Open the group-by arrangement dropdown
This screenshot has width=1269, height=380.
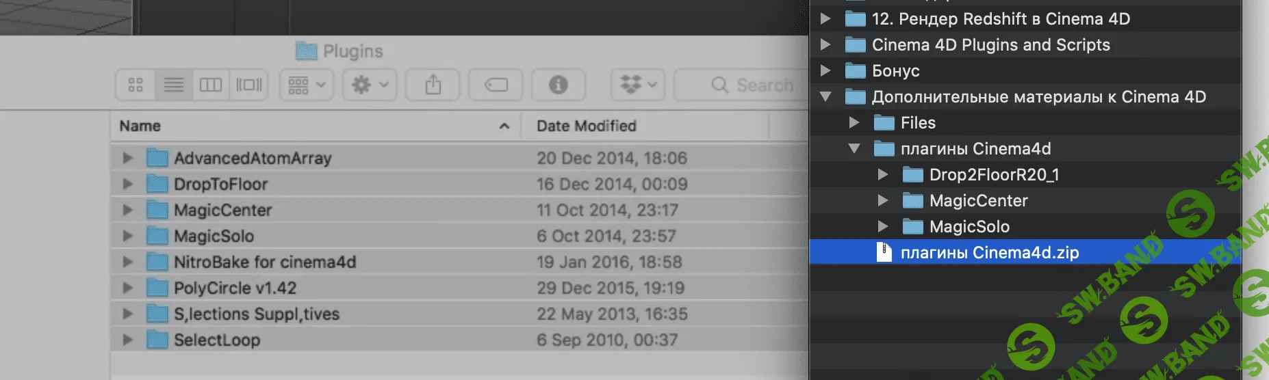pyautogui.click(x=306, y=85)
